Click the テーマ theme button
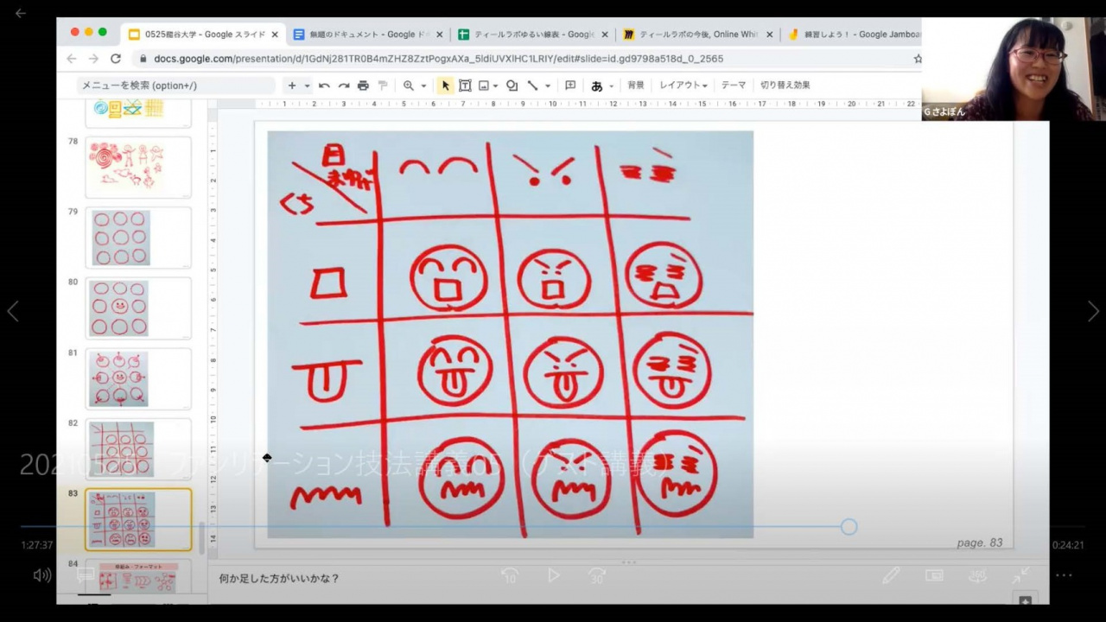1106x622 pixels. coord(733,86)
